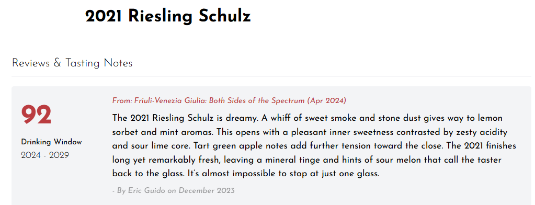Click "almost impossible to stop at just one glass"

click(290, 174)
